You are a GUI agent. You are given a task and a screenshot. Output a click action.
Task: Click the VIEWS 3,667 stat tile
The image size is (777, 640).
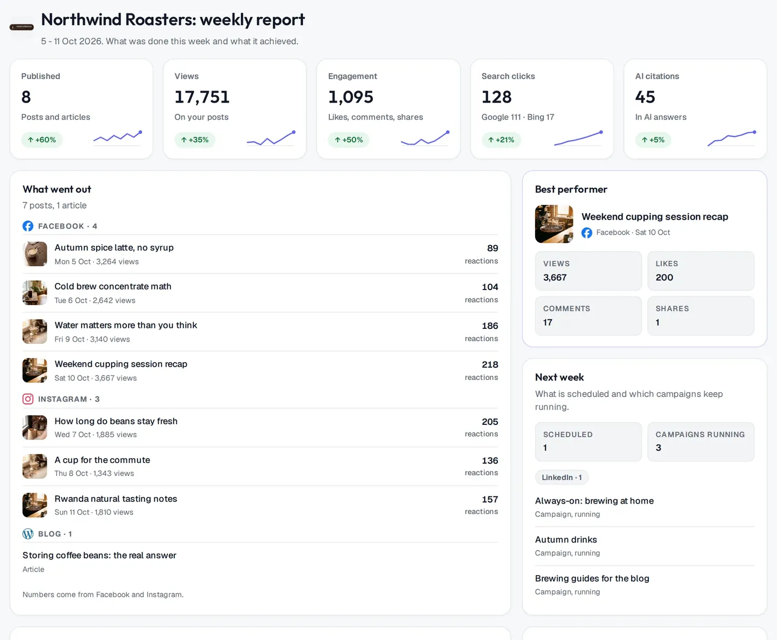588,271
